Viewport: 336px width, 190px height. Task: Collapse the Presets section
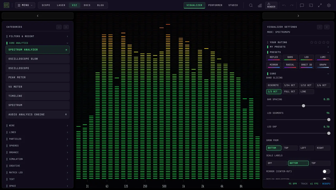pyautogui.click(x=298, y=52)
